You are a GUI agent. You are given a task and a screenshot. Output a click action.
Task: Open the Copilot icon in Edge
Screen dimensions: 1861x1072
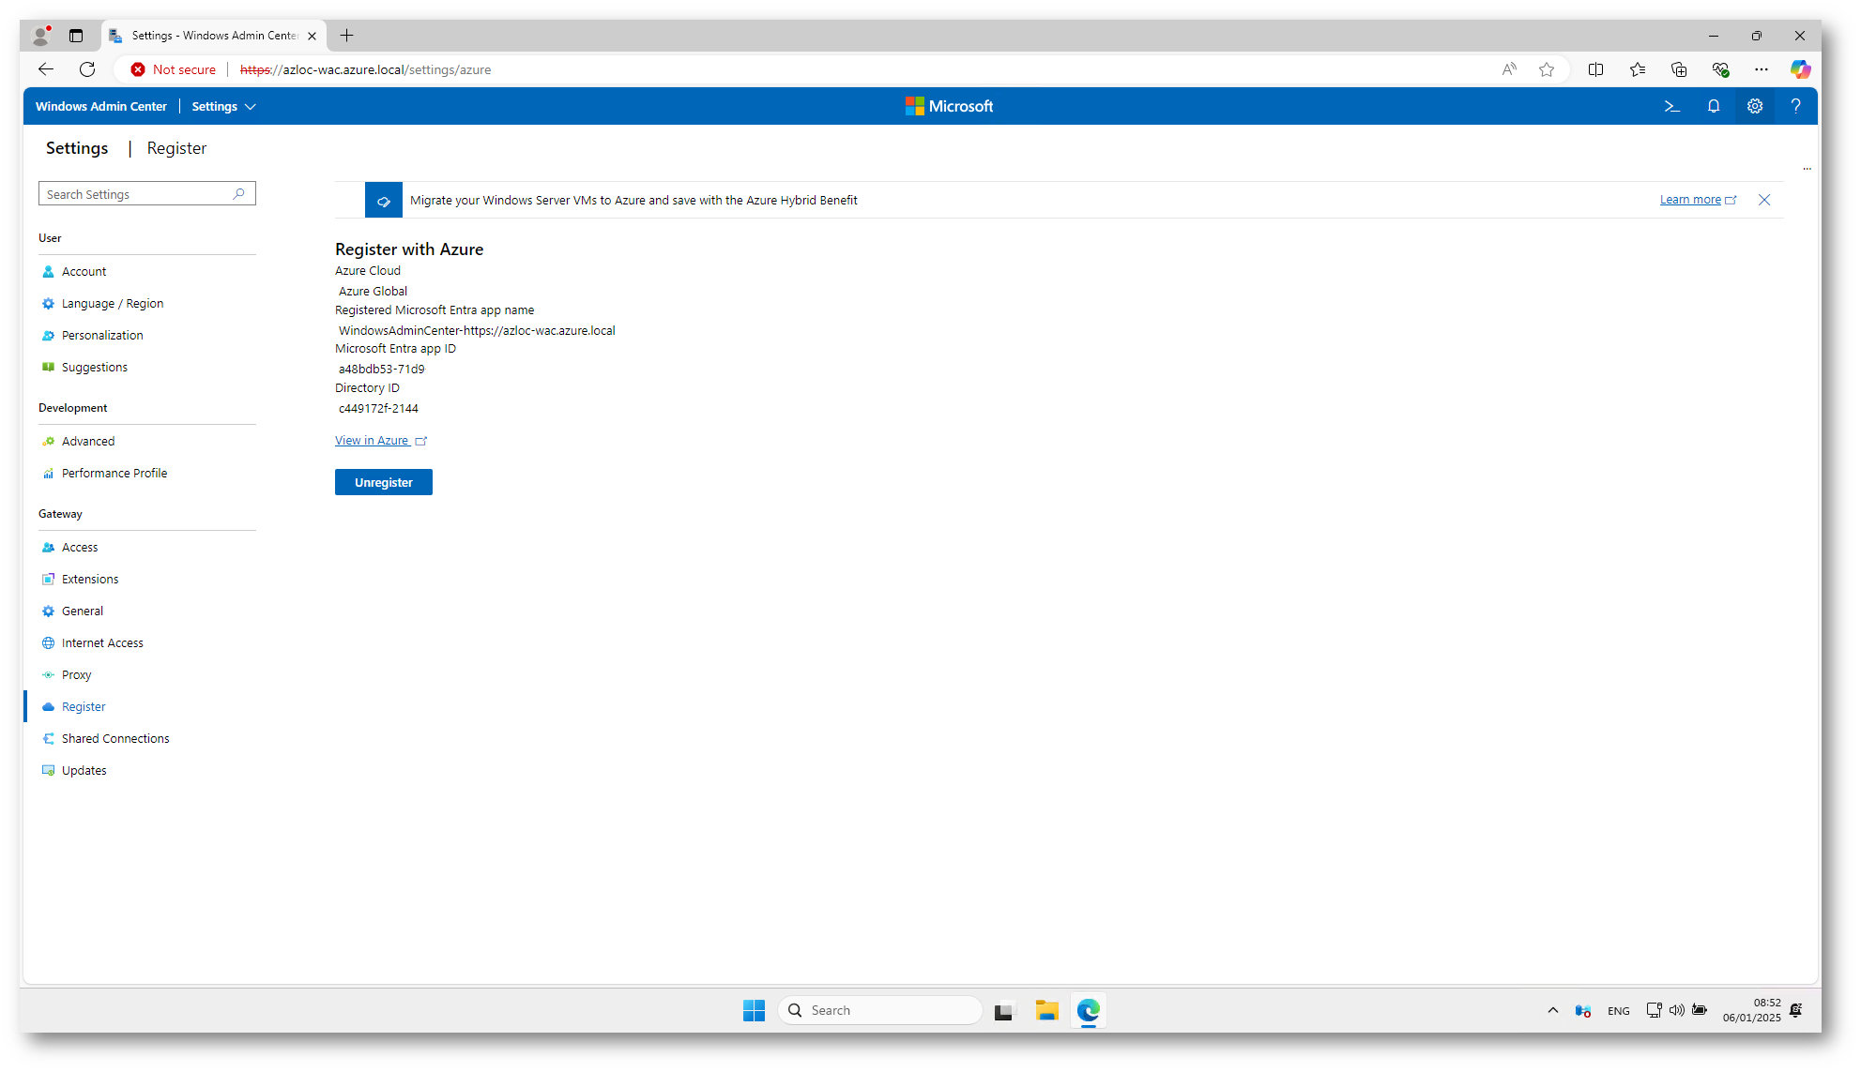[1800, 69]
